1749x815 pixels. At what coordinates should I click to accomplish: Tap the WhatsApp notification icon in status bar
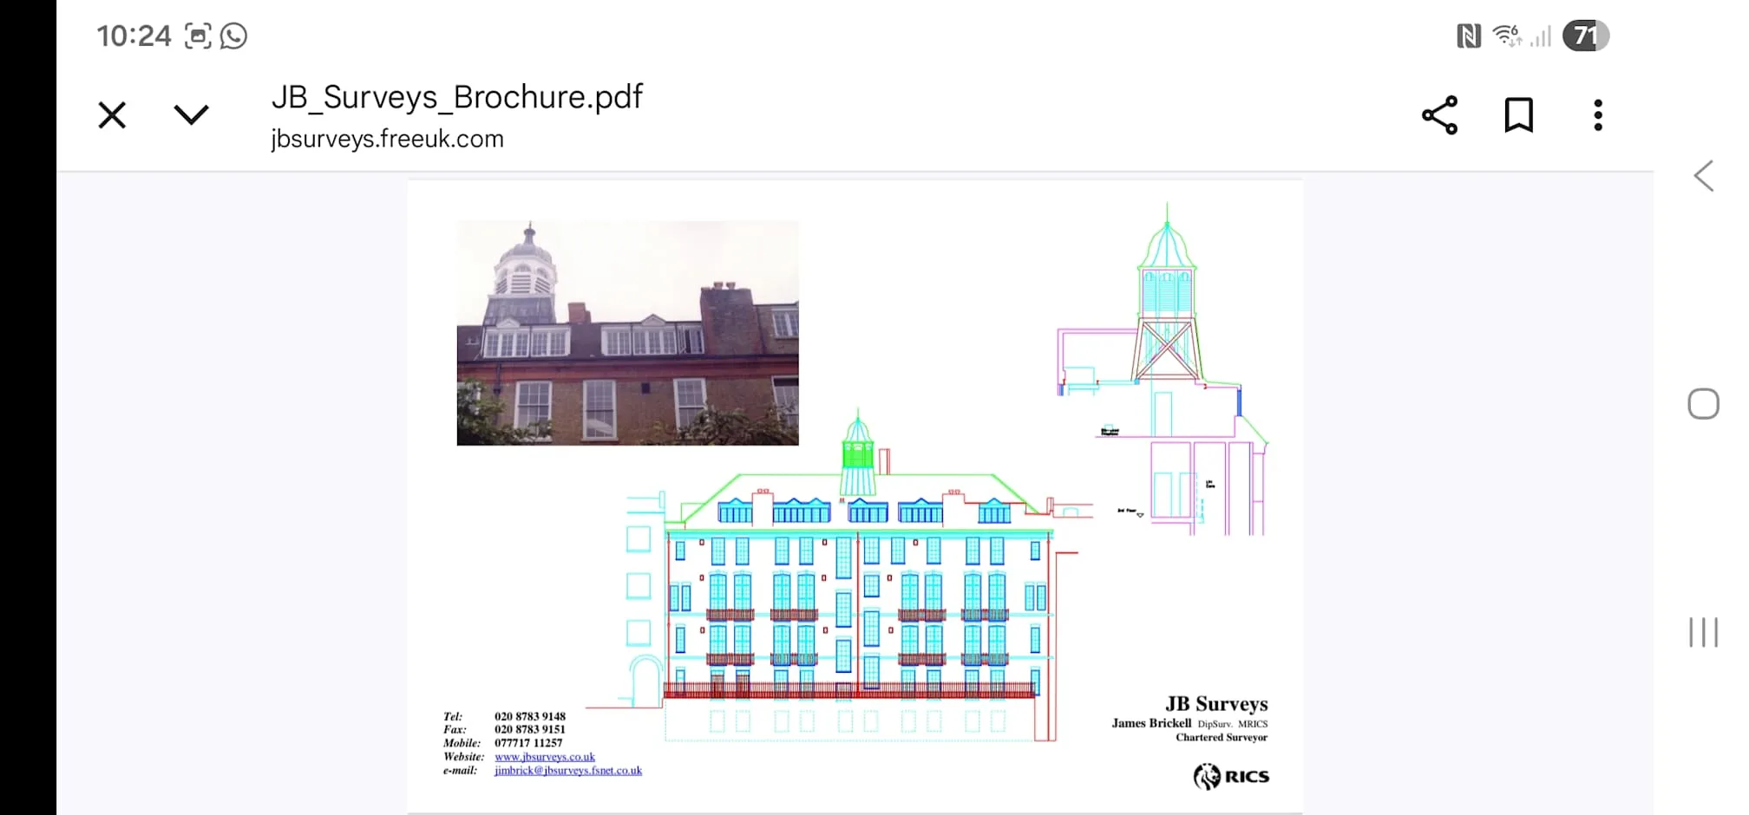pos(233,36)
